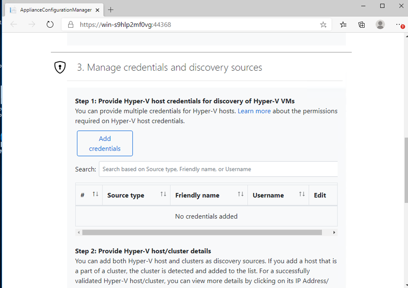View site lock information icon
This screenshot has height=288, width=408.
[x=71, y=25]
